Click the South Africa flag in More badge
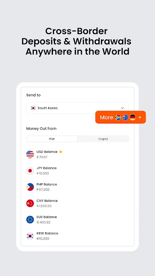The height and width of the screenshot is (276, 155). tap(118, 117)
